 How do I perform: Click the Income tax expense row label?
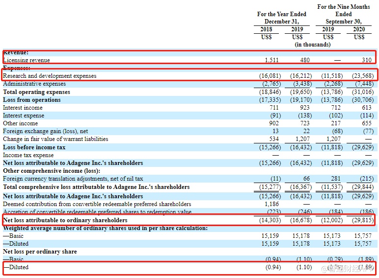[28, 155]
